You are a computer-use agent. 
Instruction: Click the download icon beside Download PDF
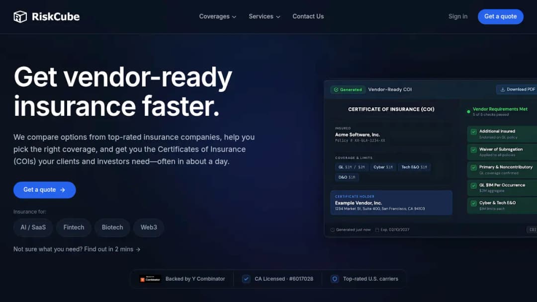[x=502, y=89]
